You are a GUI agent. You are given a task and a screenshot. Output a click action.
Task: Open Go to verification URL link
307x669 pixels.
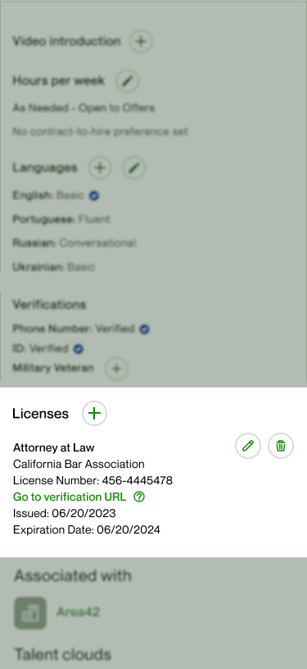[70, 497]
